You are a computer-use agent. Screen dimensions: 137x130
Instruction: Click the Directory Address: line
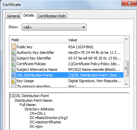(40, 109)
